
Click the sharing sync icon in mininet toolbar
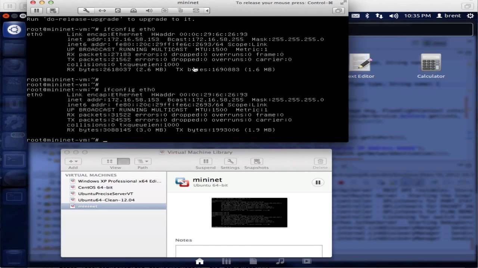pos(196,11)
